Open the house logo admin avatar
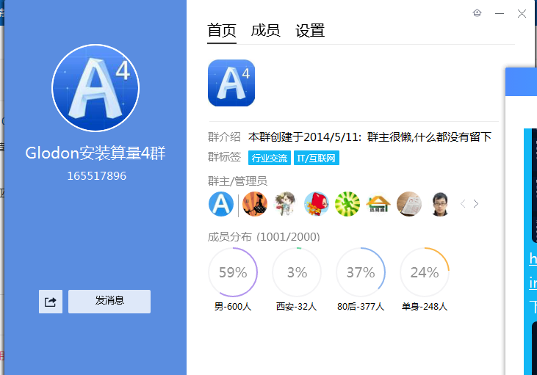The height and width of the screenshot is (375, 537). 378,204
